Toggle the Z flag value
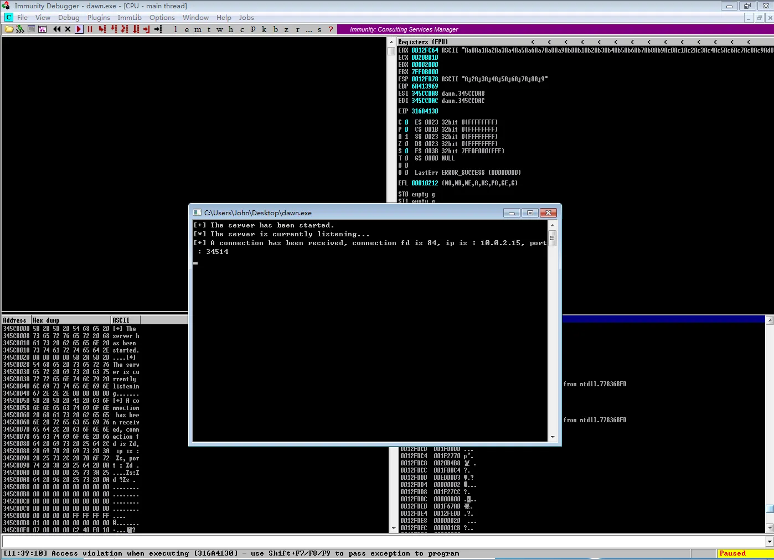 [406, 144]
